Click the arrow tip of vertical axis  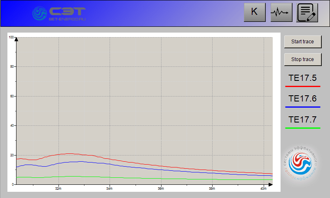tap(16, 38)
